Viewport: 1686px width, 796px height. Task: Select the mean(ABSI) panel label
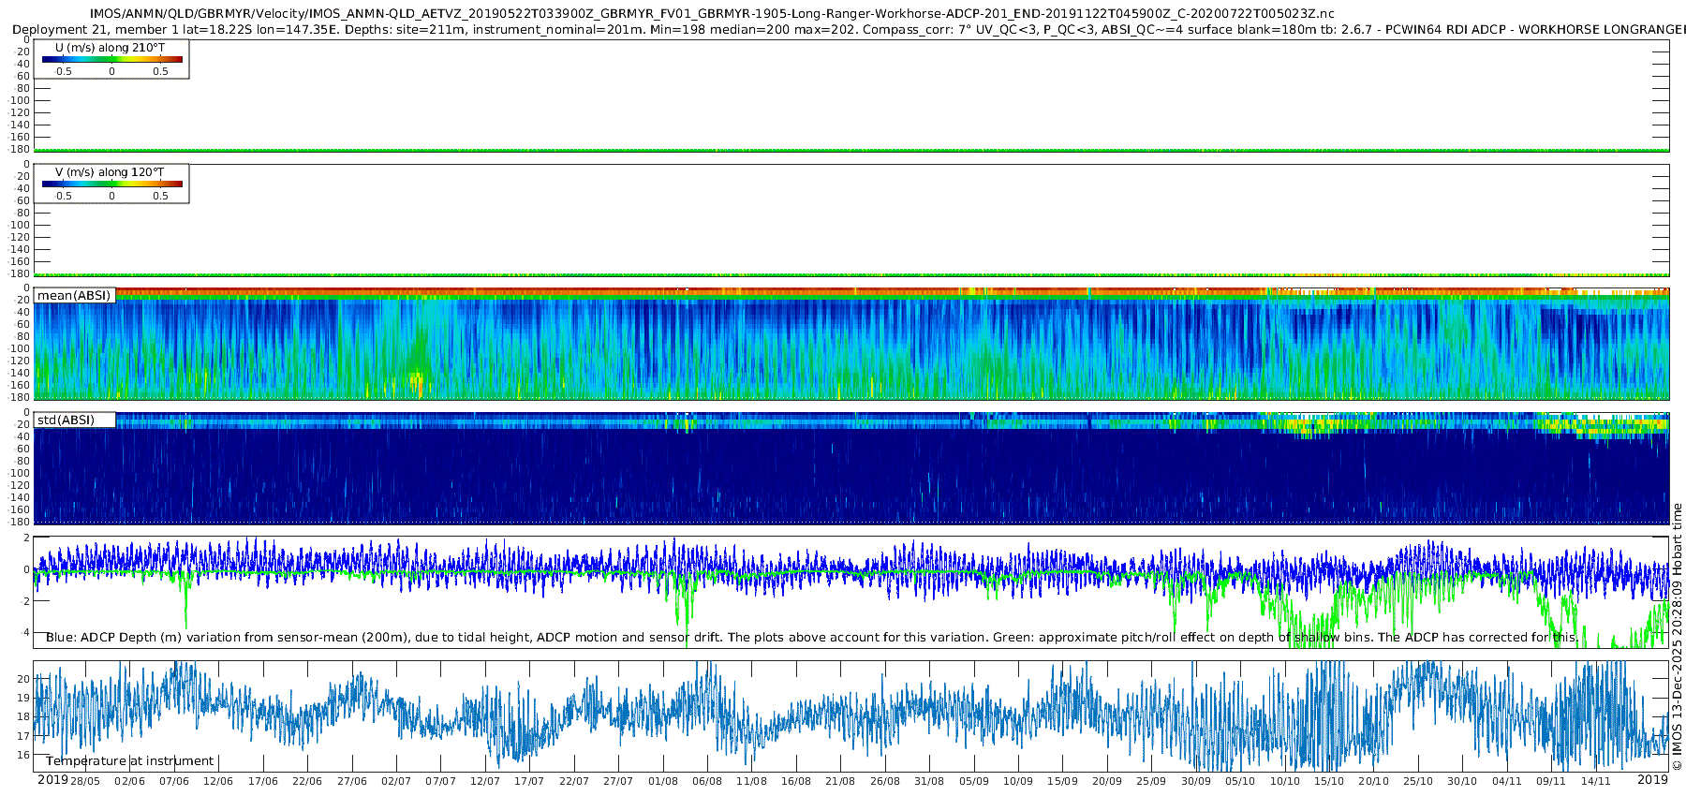coord(74,296)
